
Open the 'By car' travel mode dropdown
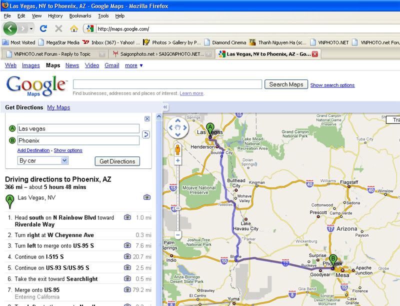(x=43, y=160)
